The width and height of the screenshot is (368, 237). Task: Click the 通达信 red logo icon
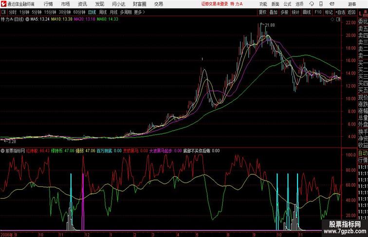tap(3, 4)
